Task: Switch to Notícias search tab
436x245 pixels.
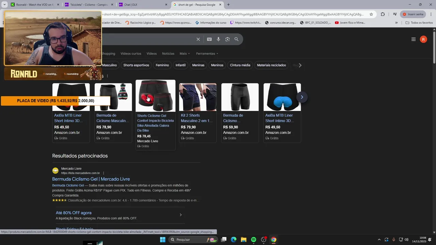Action: pyautogui.click(x=168, y=53)
